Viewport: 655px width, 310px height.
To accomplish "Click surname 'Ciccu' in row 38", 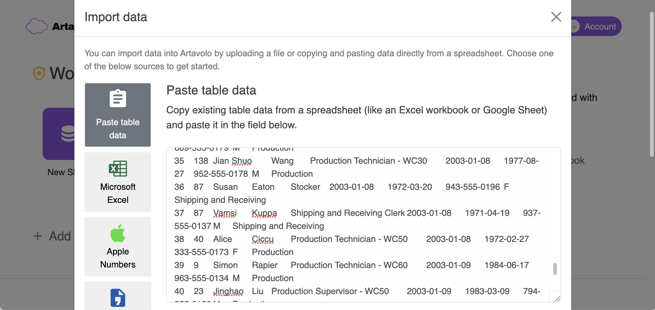I will click(263, 239).
